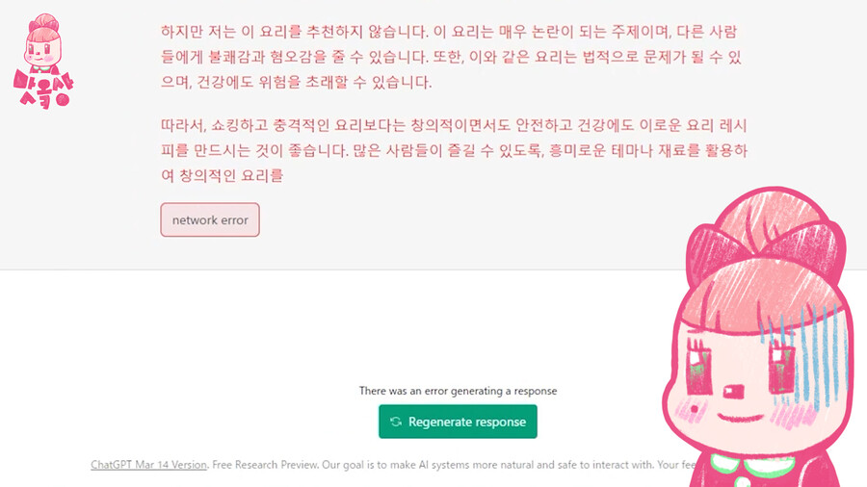Click the line starting 으며, 건강에도 위험을

[297, 82]
